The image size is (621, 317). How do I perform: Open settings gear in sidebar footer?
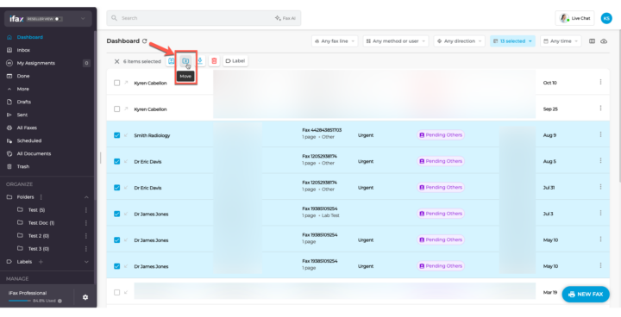pos(85,297)
